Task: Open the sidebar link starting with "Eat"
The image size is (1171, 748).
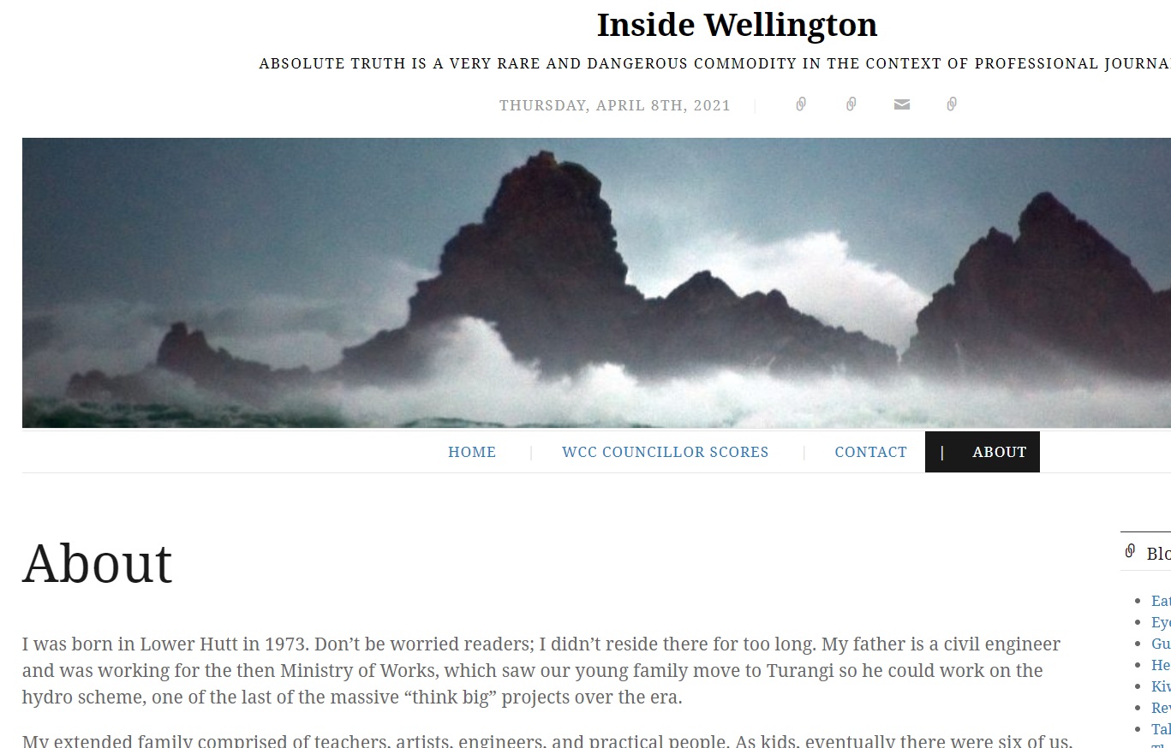Action: (1161, 600)
